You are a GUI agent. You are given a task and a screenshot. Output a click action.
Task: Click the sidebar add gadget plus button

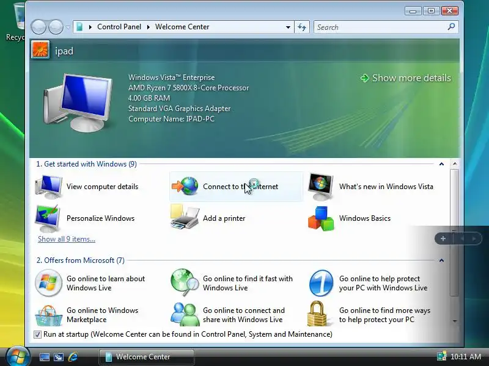click(x=443, y=239)
